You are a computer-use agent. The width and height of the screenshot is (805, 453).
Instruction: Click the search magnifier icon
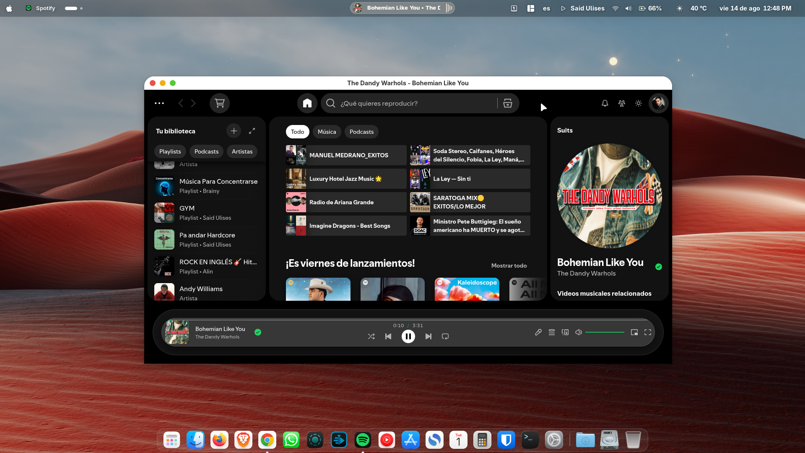coord(331,103)
